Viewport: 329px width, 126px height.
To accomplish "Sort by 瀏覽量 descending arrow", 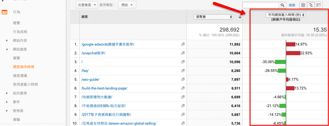I will 240,17.
